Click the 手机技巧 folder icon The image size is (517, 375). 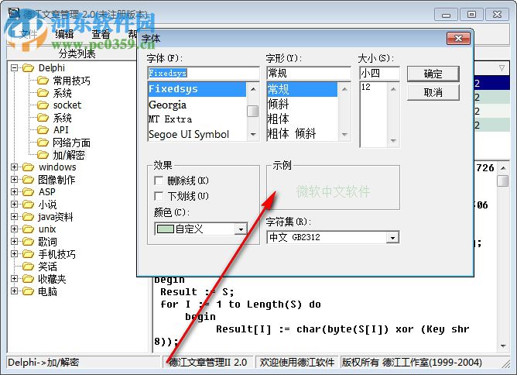click(29, 254)
